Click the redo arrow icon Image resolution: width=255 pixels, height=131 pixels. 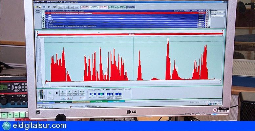tap(49, 7)
